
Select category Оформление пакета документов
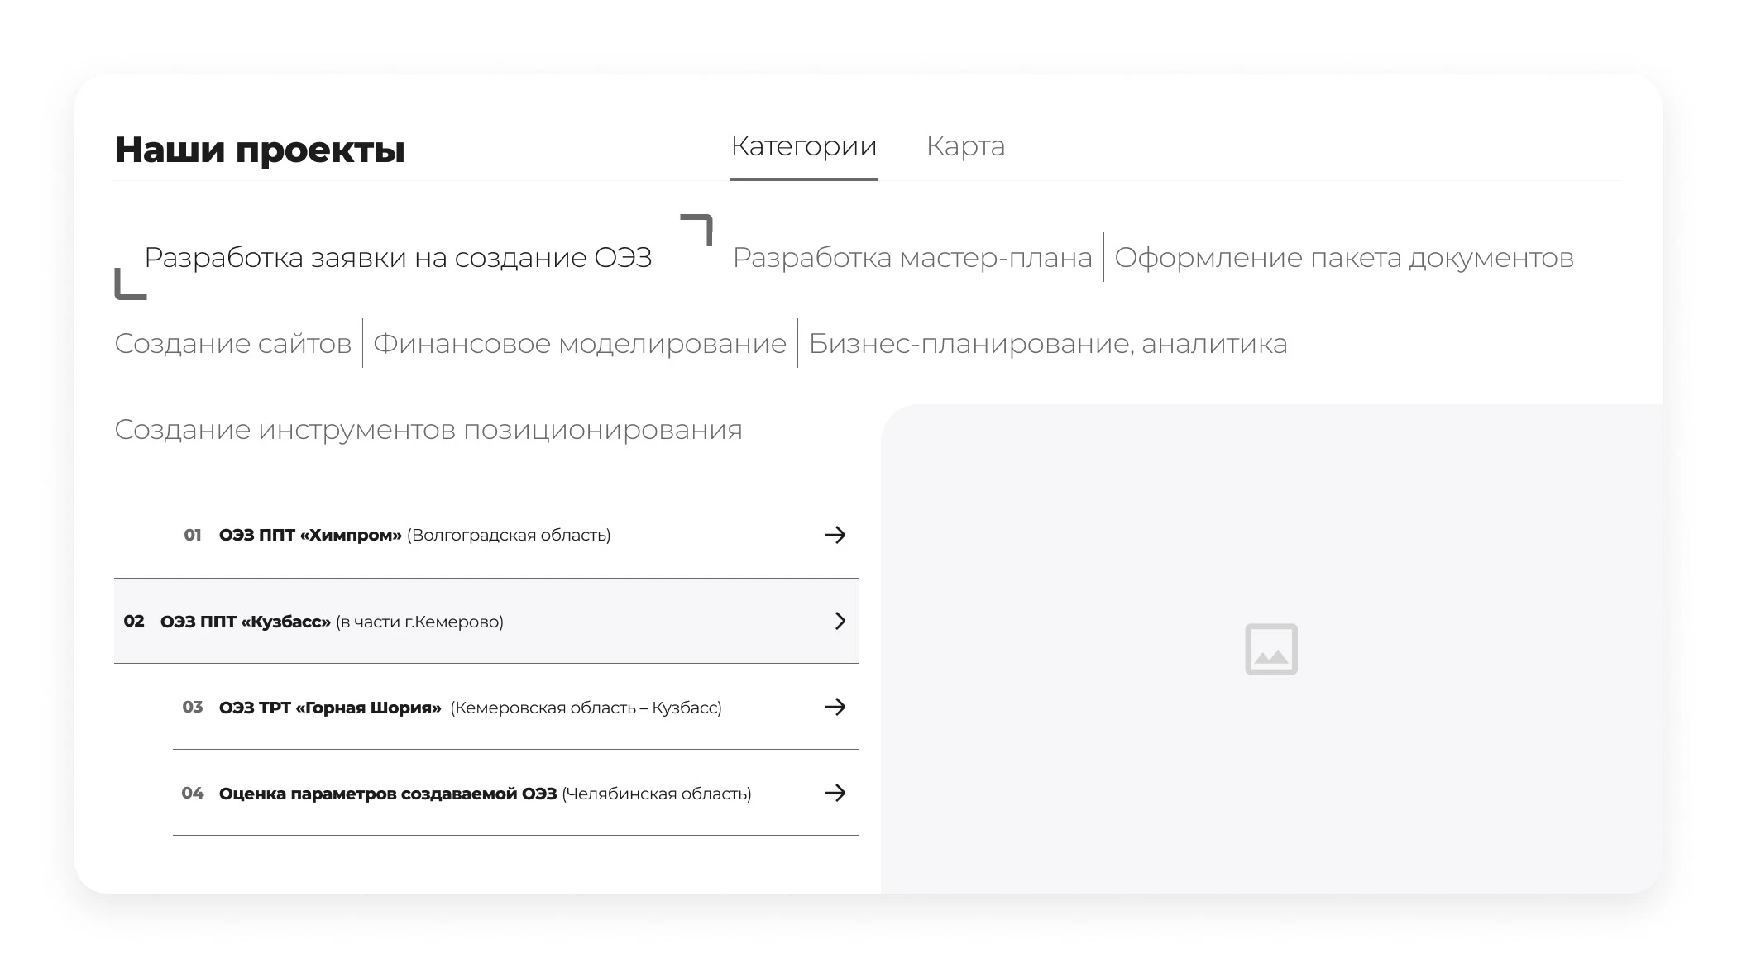coord(1343,258)
